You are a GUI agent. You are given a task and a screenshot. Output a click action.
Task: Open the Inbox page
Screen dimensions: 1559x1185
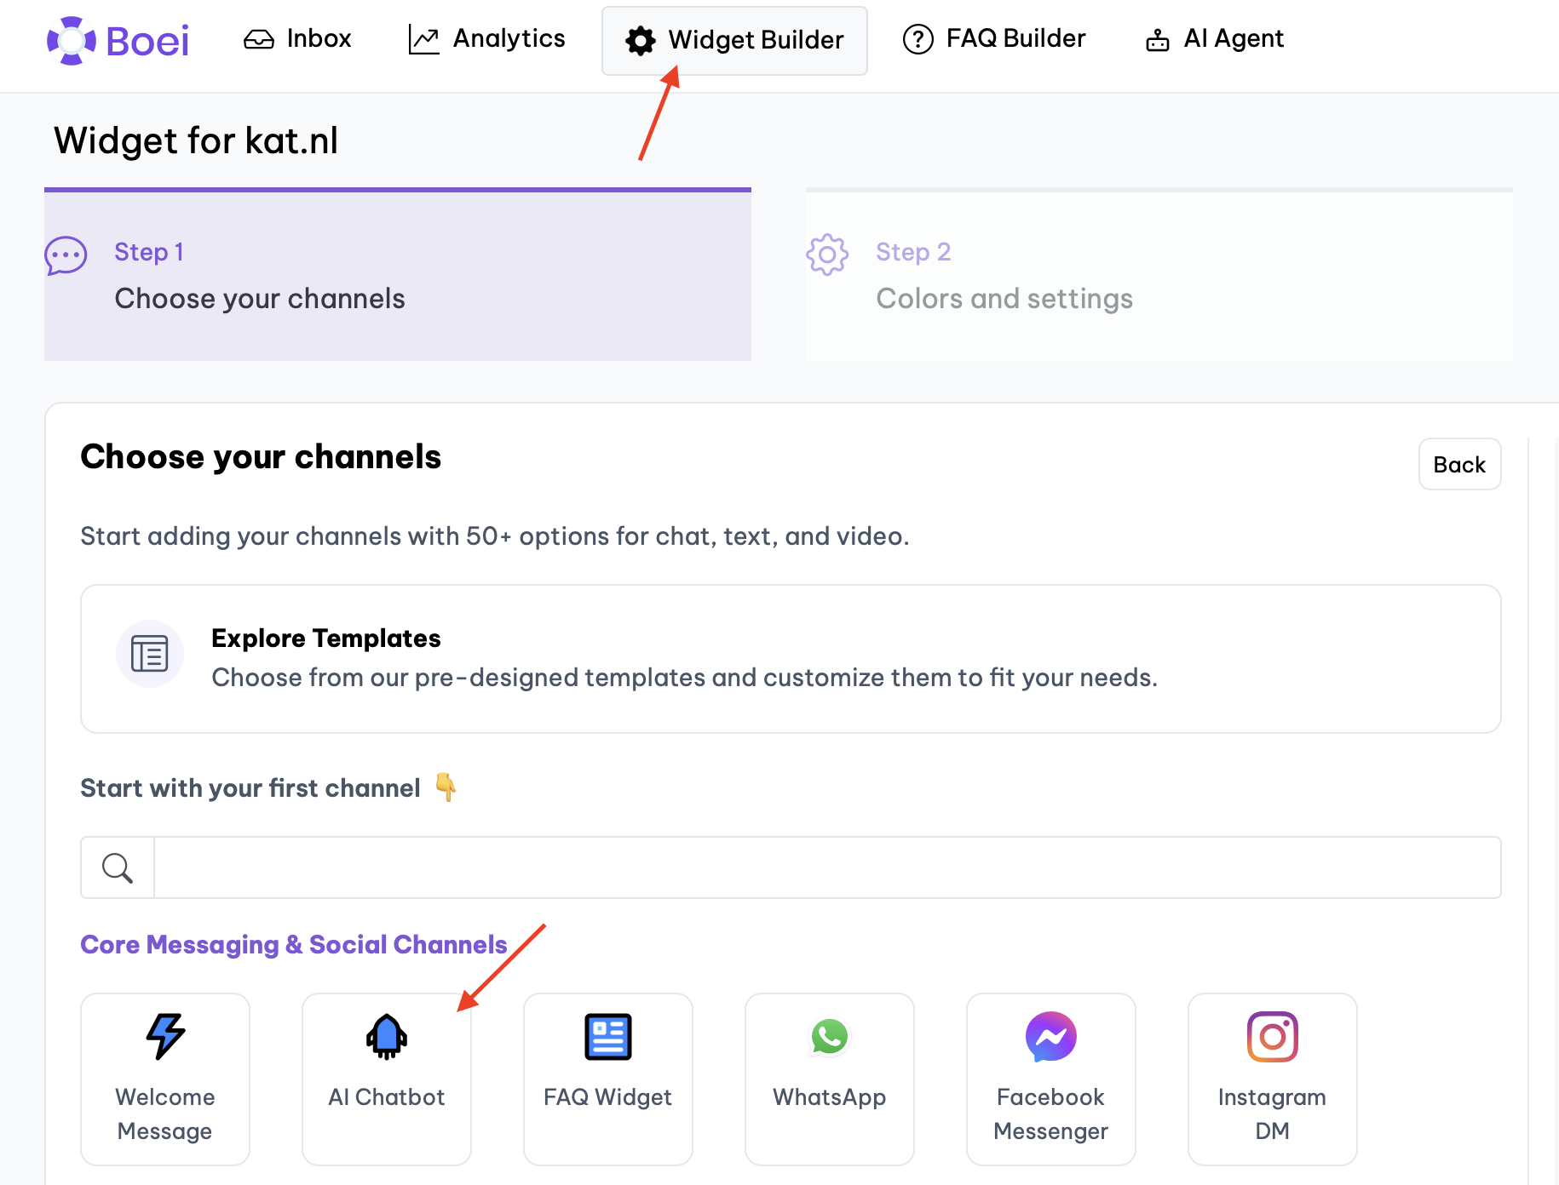tap(297, 39)
